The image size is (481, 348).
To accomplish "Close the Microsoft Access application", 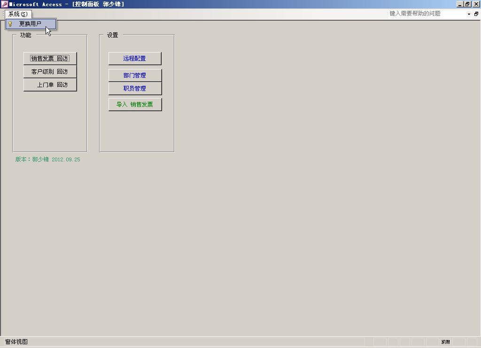I will click(x=476, y=4).
